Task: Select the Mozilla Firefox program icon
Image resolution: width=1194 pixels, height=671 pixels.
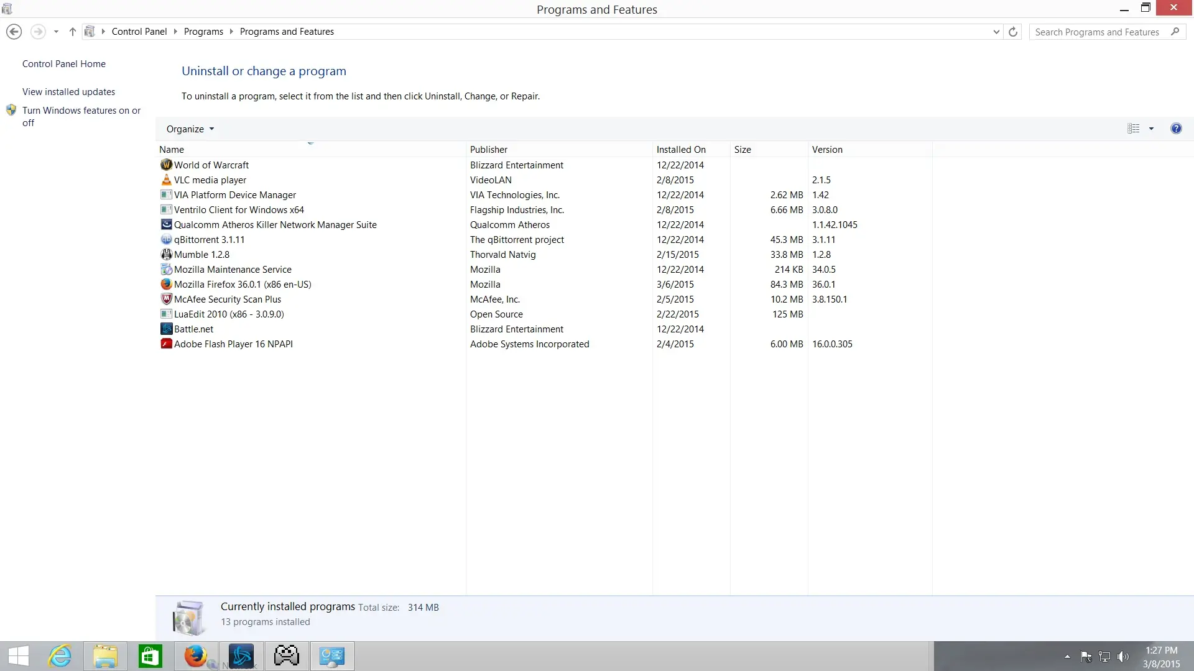Action: tap(166, 285)
